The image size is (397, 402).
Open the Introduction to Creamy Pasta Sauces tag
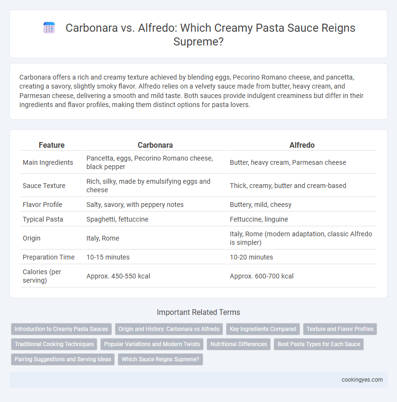[x=61, y=329]
